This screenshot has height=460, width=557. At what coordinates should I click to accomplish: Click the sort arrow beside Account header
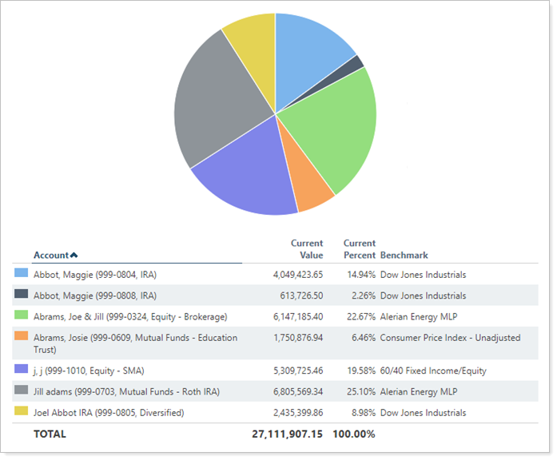click(74, 256)
